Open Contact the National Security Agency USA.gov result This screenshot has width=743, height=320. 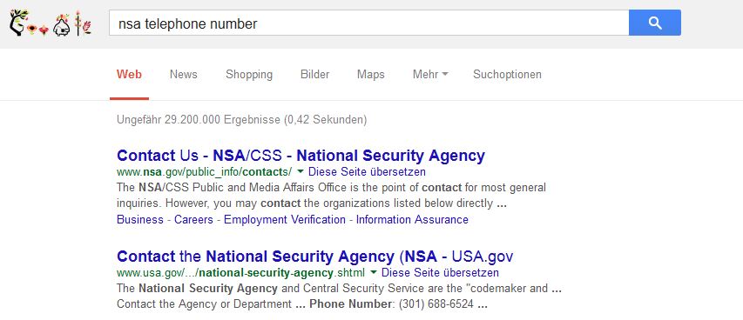click(314, 257)
